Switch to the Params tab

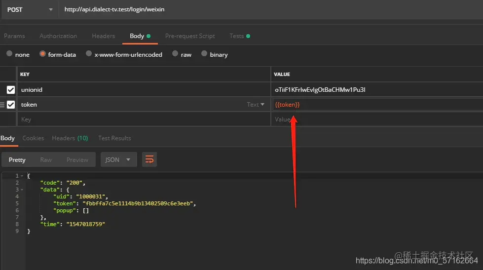(x=14, y=36)
